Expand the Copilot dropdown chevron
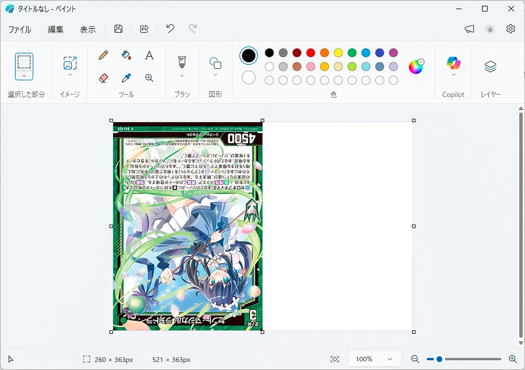The width and height of the screenshot is (525, 370). tap(453, 75)
